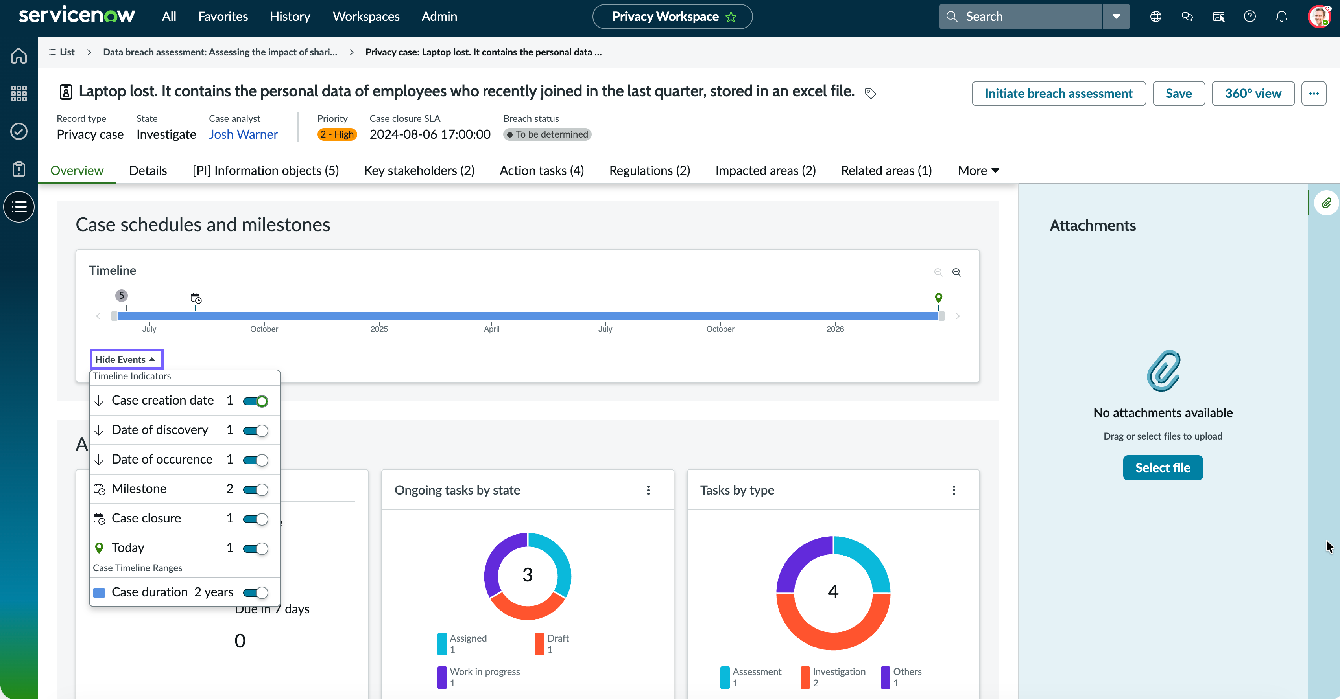This screenshot has width=1340, height=699.
Task: Switch to the Action tasks tab
Action: (x=541, y=171)
